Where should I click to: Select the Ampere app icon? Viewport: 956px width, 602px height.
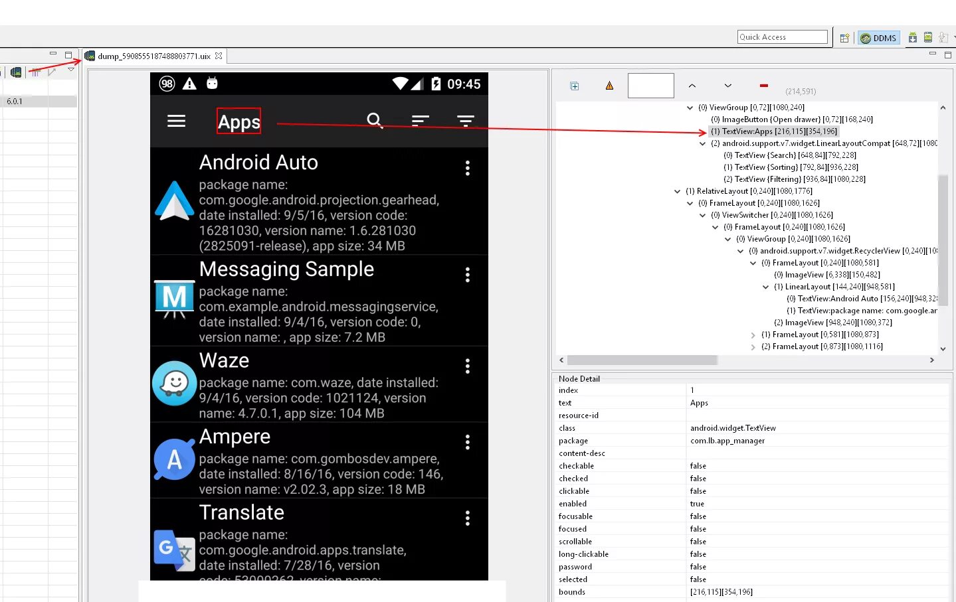pos(174,459)
